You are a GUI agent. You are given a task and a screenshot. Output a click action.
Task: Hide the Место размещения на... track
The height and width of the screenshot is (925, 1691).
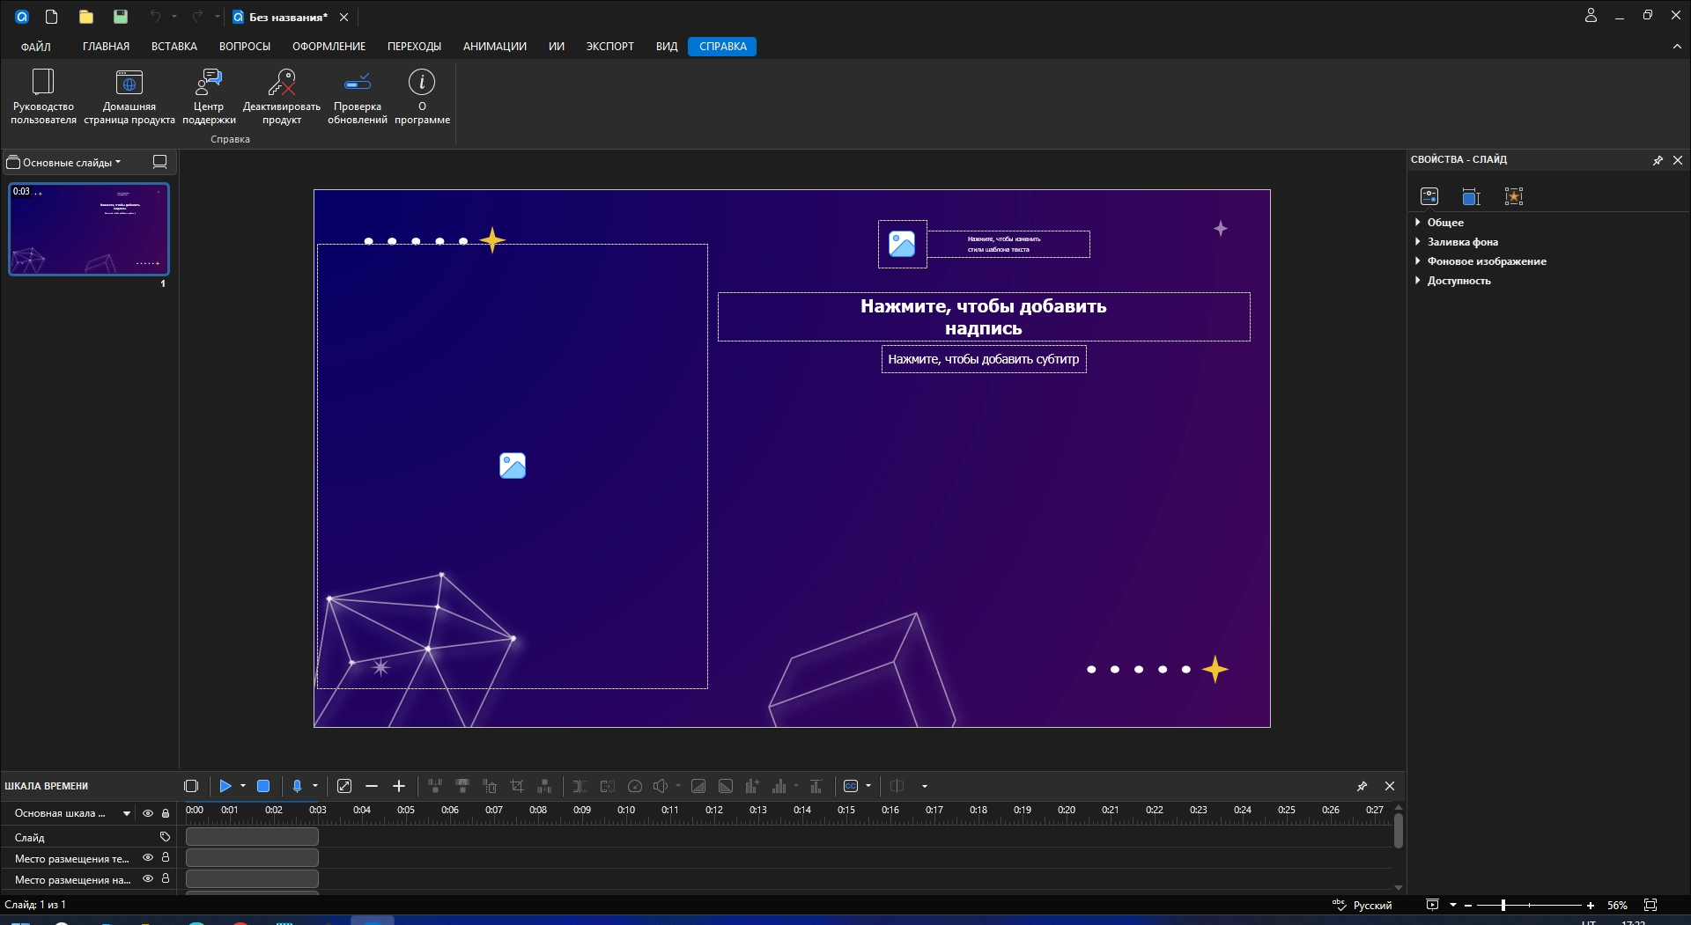click(148, 878)
